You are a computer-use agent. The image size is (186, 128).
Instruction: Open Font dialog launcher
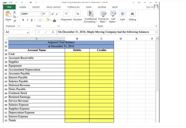[59, 26]
